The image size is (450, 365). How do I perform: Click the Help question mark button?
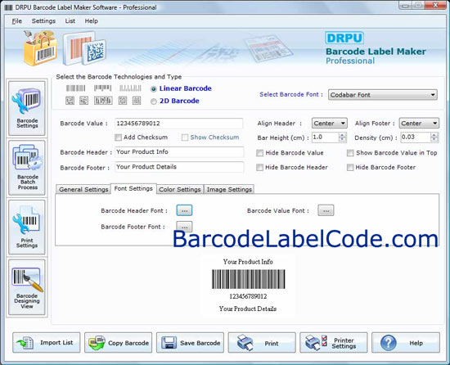406,342
